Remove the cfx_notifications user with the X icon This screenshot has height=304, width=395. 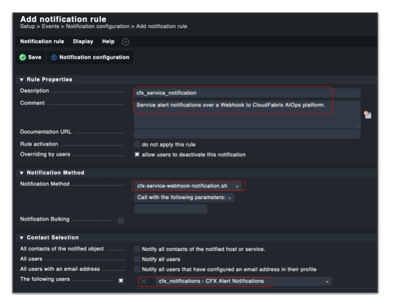click(x=144, y=281)
